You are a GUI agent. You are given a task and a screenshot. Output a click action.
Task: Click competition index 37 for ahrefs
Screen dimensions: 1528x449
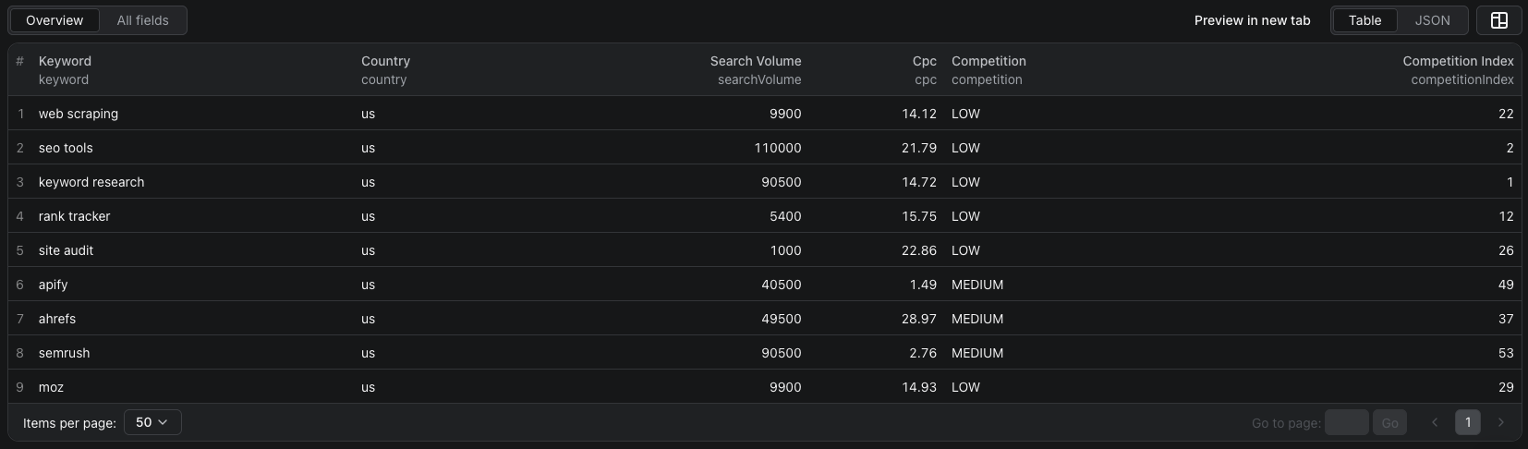(x=1506, y=319)
